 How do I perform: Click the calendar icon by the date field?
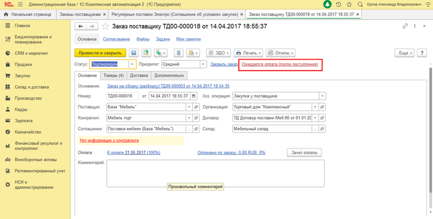192,96
